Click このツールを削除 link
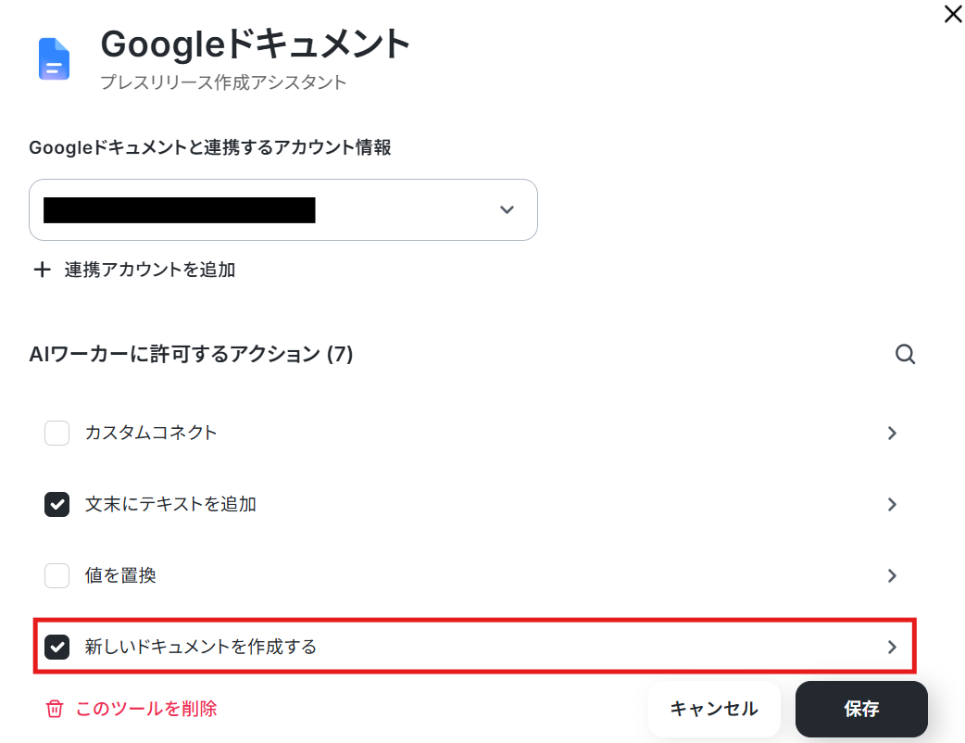This screenshot has width=965, height=743. pos(146,709)
